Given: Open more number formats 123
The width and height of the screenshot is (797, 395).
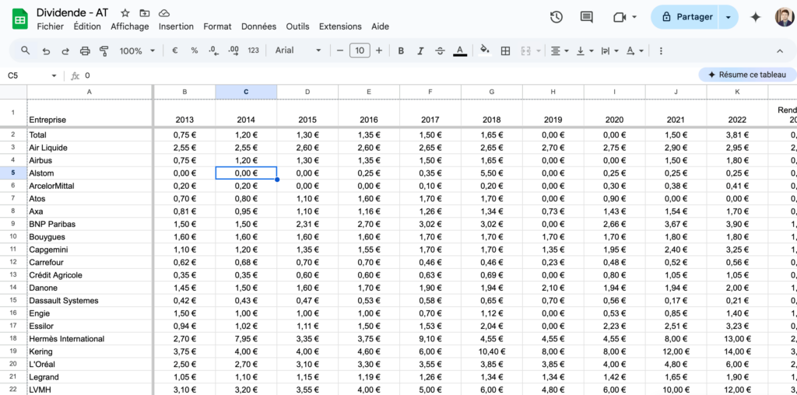Looking at the screenshot, I should pos(253,51).
